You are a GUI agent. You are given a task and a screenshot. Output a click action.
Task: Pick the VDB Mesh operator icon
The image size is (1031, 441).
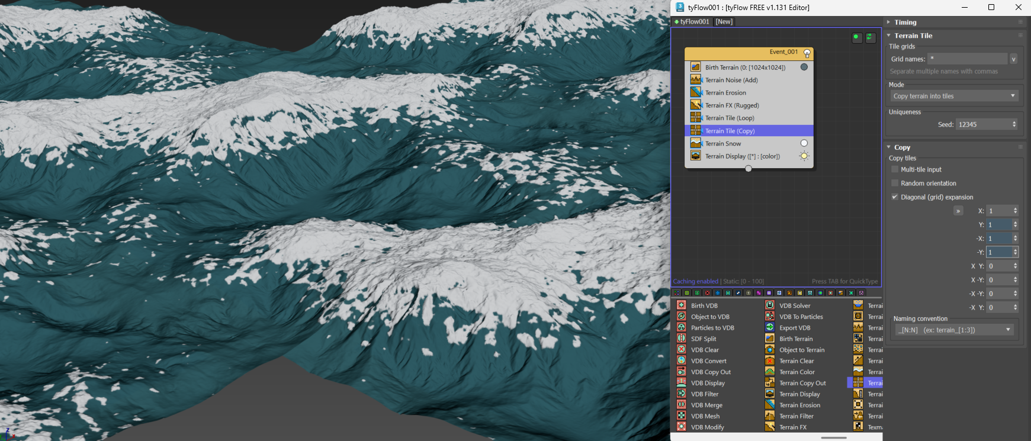click(x=682, y=416)
